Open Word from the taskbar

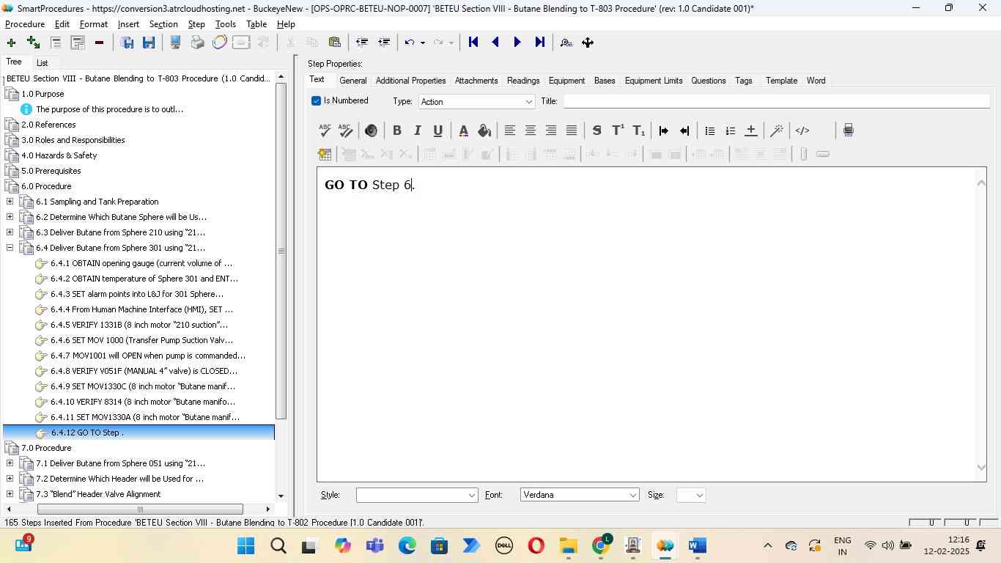coord(697,545)
